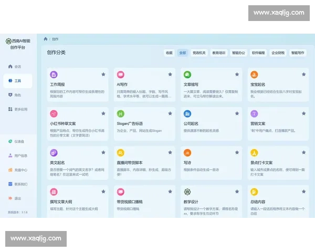Favorite 营销文案 via its star

tap(304, 113)
